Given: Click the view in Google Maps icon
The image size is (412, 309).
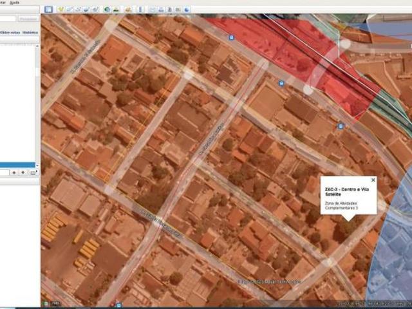Looking at the screenshot, I should click(x=178, y=10).
